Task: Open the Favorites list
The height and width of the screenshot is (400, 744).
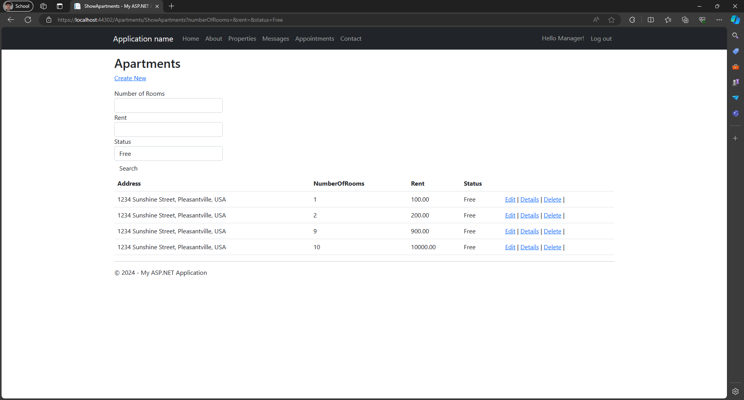Action: coord(668,20)
